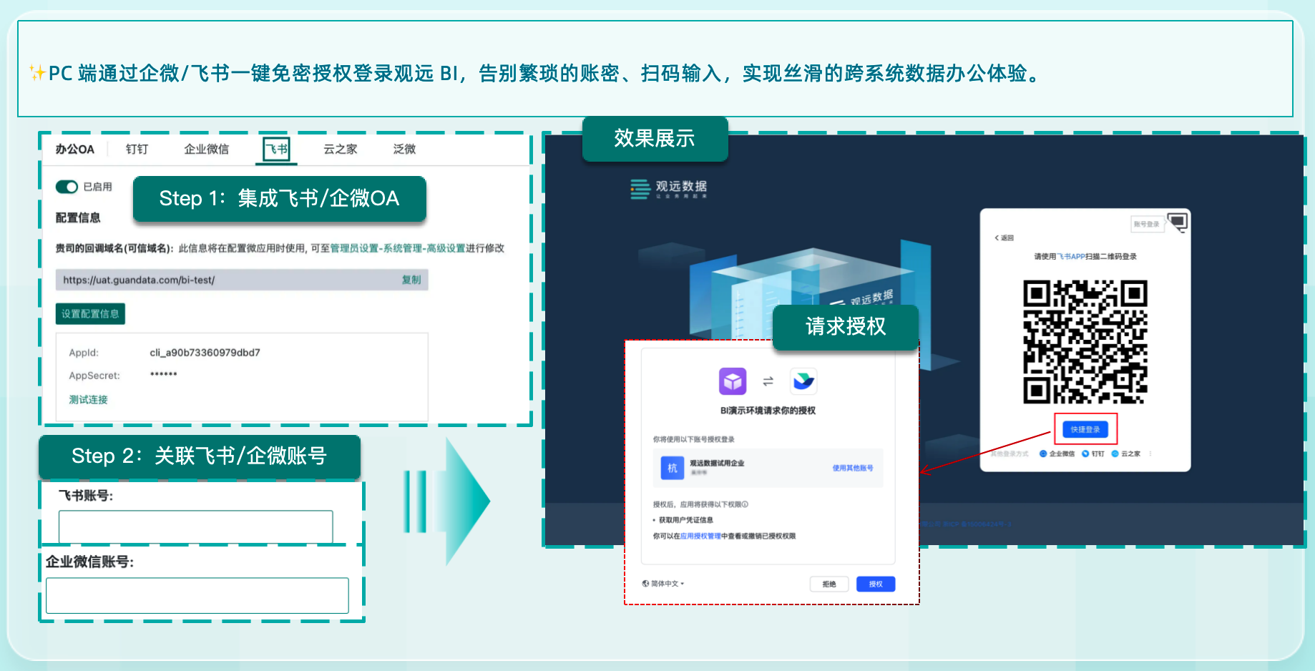
Task: Click the globe icon beside 简体中文
Action: (645, 584)
